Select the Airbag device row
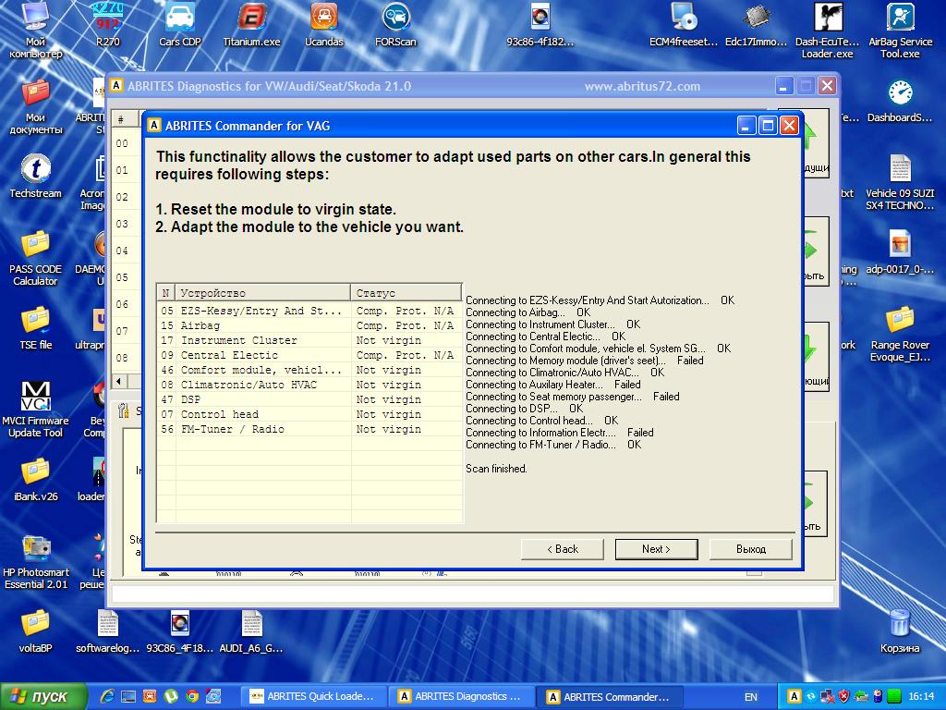Image resolution: width=946 pixels, height=710 pixels. click(x=309, y=325)
